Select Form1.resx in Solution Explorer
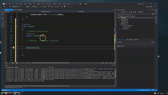The image size is (168, 95). click(127, 27)
